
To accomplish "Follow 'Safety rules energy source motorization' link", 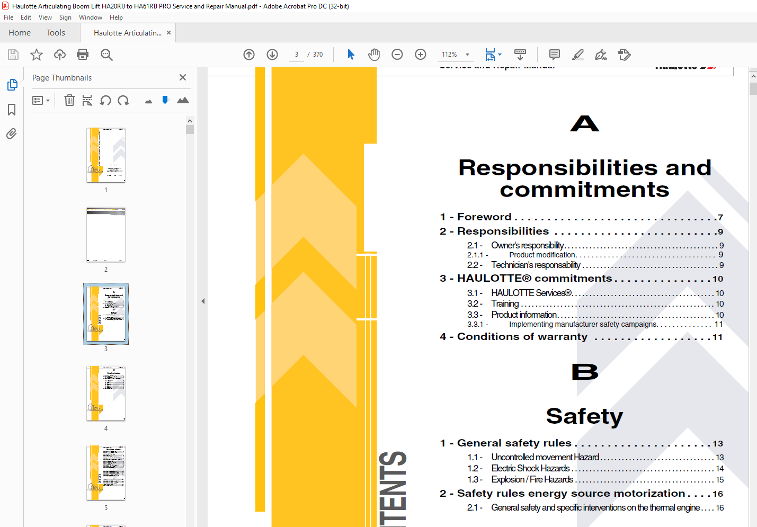I will pos(581,494).
